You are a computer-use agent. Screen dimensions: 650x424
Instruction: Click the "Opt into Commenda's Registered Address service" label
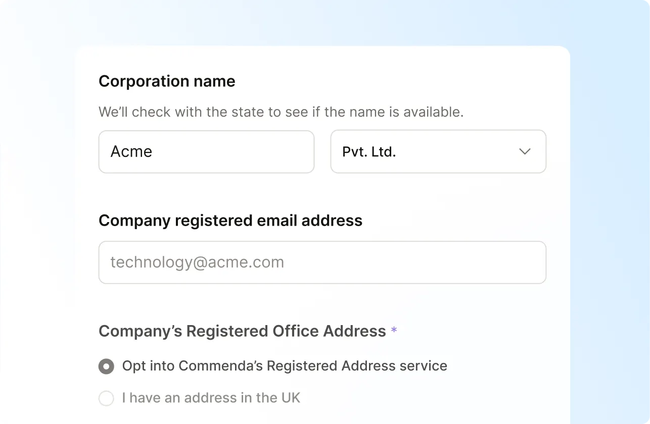pos(285,366)
